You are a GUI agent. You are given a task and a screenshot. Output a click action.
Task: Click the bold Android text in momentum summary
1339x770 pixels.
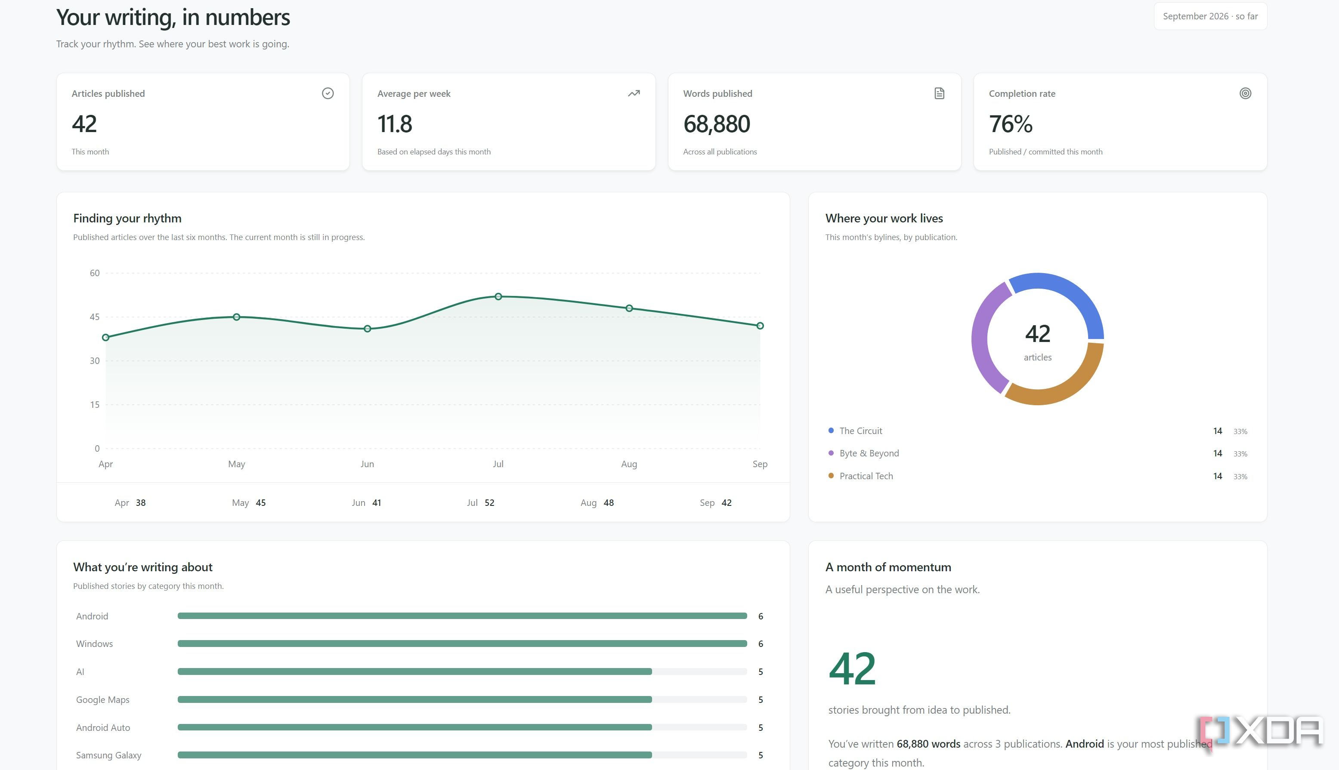[x=1085, y=744]
